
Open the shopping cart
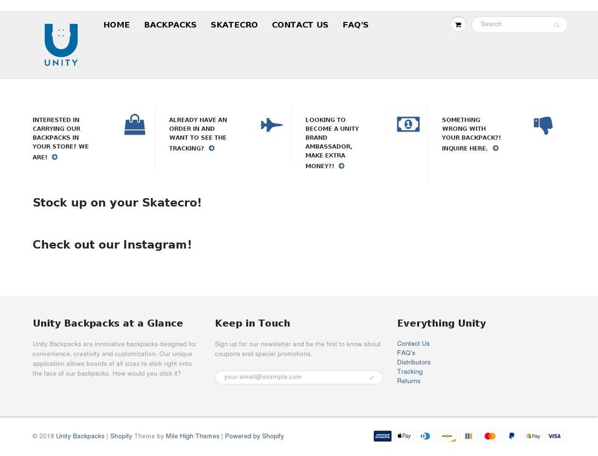pyautogui.click(x=458, y=24)
